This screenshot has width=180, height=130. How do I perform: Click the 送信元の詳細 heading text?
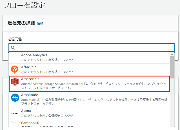point(21,23)
